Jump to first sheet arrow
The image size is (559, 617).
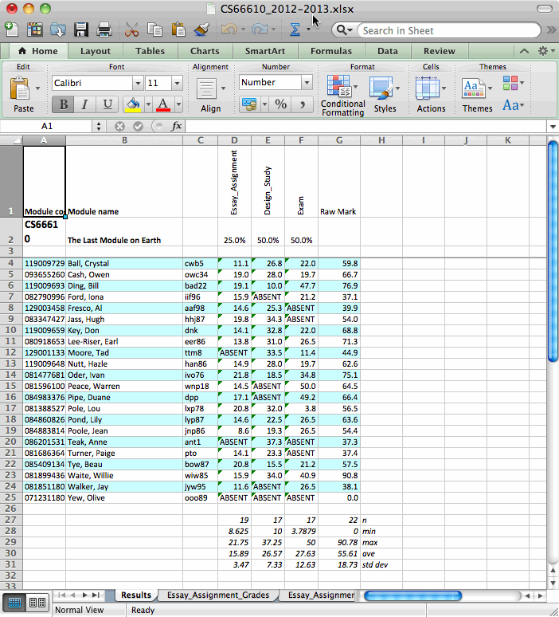tap(62, 595)
